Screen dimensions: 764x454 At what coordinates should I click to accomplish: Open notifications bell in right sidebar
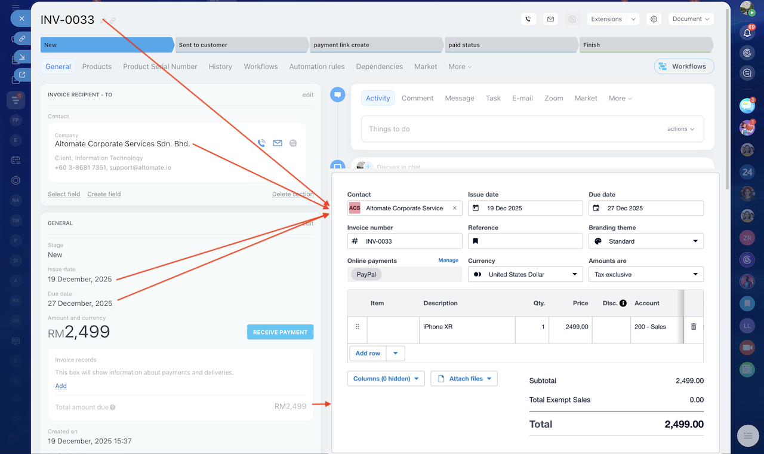point(747,33)
